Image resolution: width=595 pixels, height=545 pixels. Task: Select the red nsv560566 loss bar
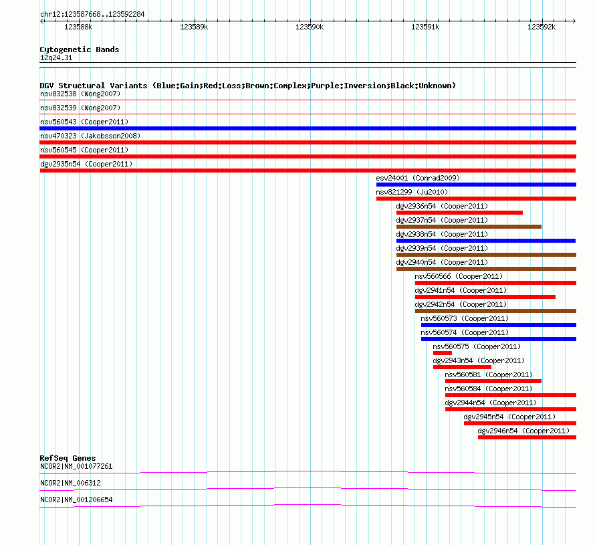495,283
